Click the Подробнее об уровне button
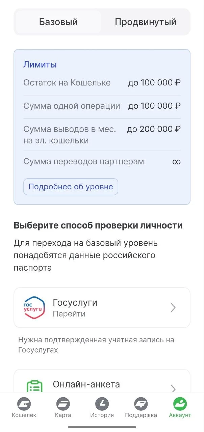The width and height of the screenshot is (204, 432). point(70,187)
